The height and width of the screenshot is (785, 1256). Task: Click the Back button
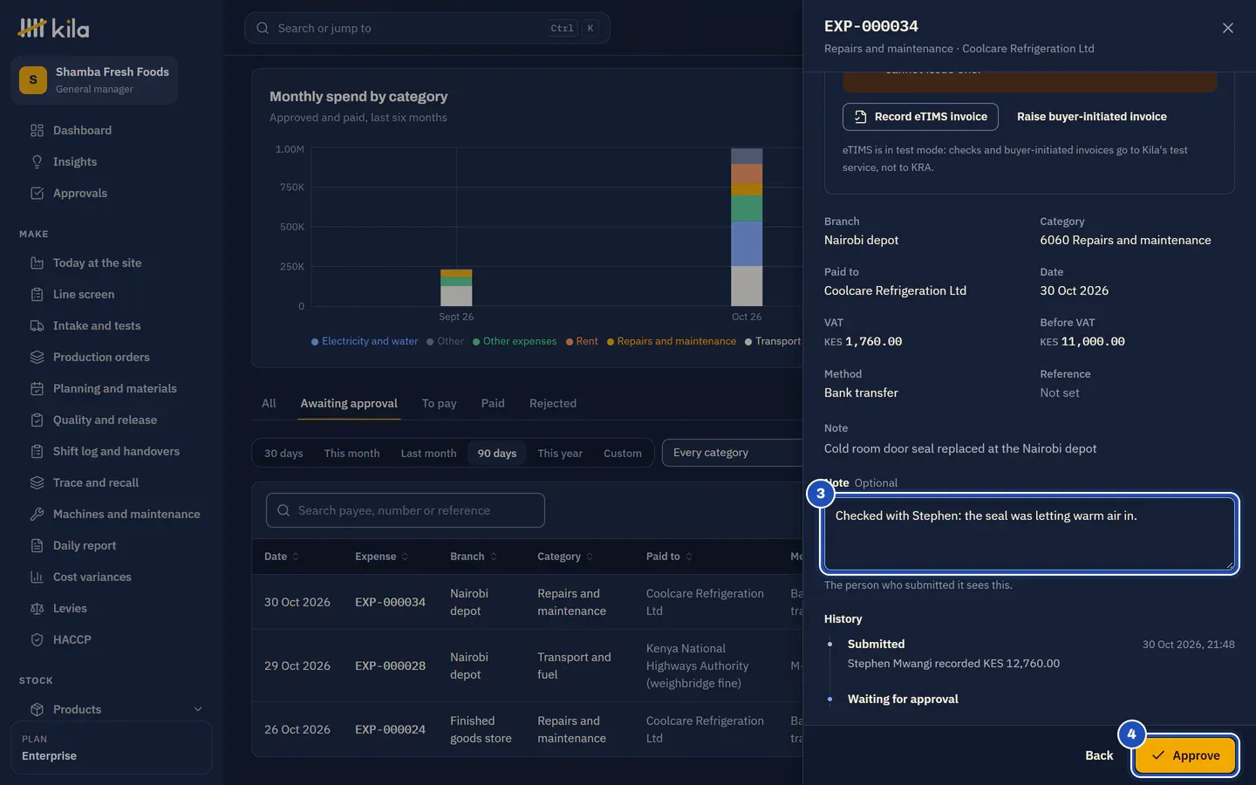[x=1099, y=755]
